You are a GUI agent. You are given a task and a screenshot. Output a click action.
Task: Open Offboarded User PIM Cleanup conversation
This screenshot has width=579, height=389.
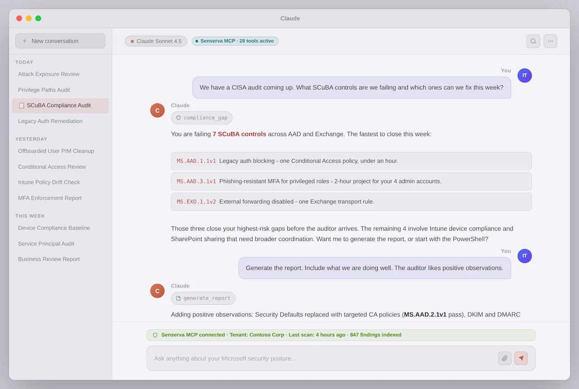60,151
